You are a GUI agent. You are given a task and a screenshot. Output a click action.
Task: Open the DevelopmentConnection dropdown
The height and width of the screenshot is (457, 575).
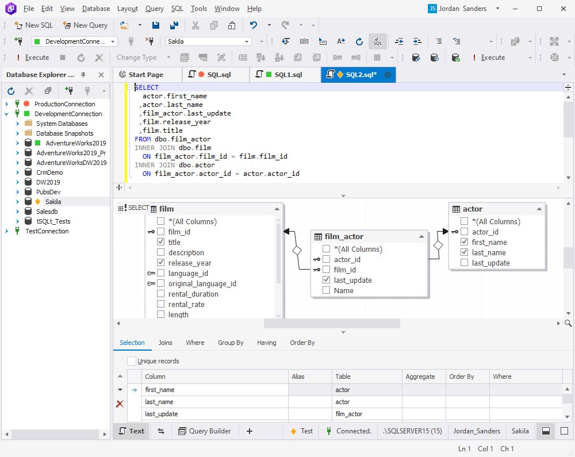tap(113, 41)
